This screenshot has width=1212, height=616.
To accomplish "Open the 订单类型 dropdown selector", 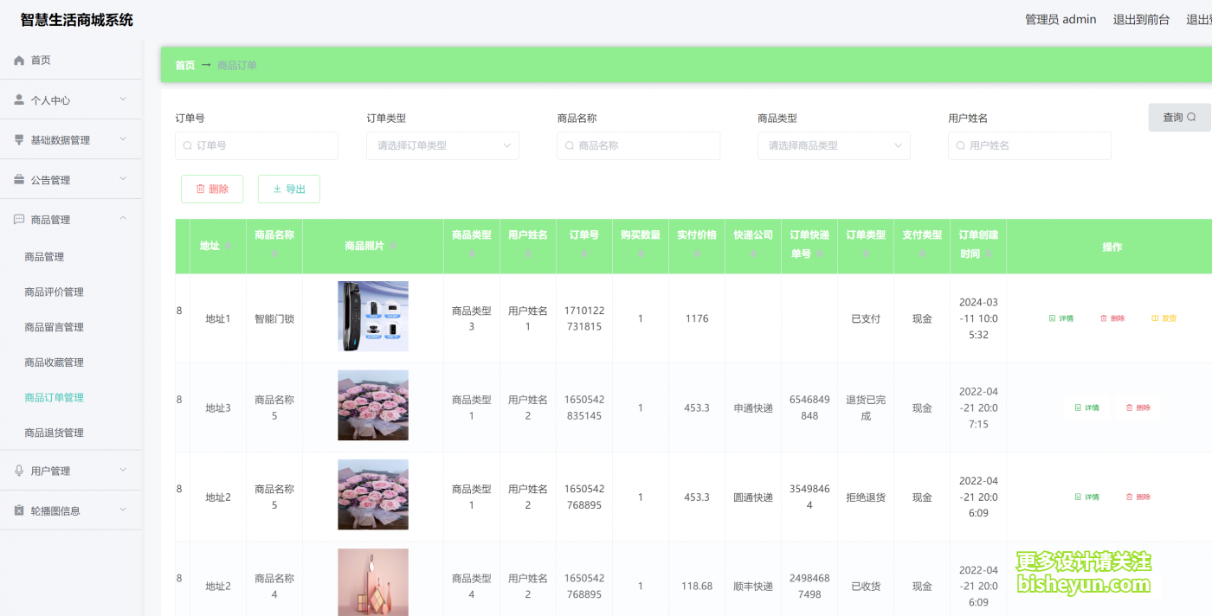I will (x=442, y=145).
